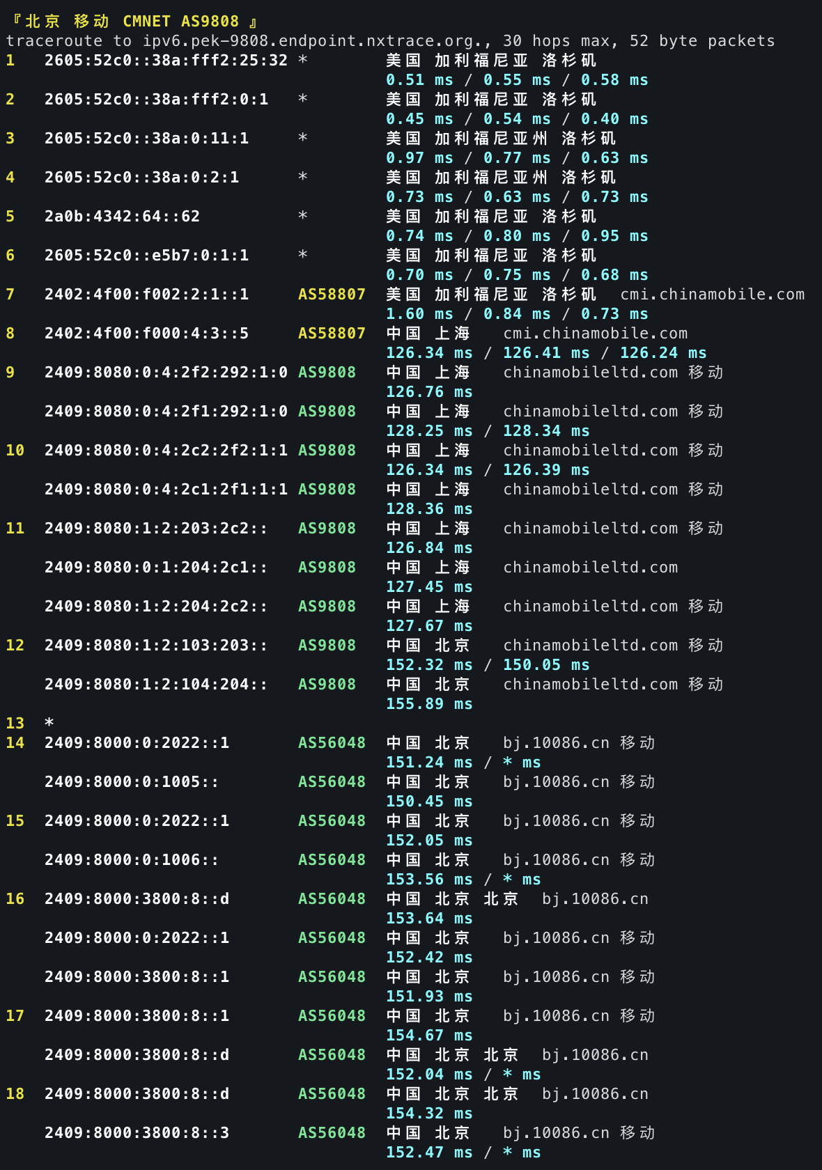822x1170 pixels.
Task: Click the latency value 151.93 ms
Action: (x=429, y=997)
